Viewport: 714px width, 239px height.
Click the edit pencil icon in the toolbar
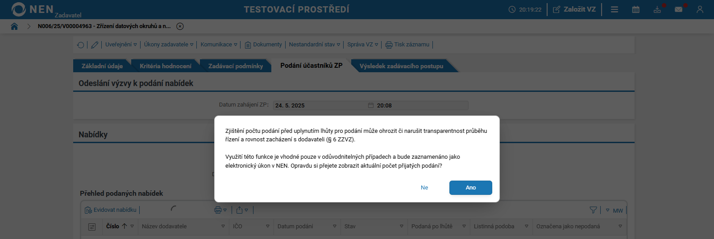(x=95, y=45)
